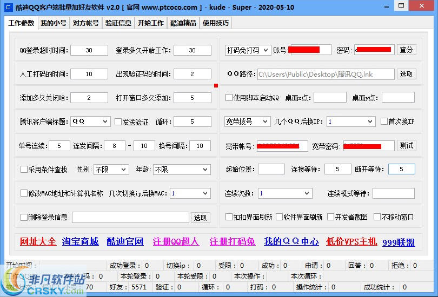Focus the 人工打码的时间 field
438x297 pixels.
coord(89,74)
